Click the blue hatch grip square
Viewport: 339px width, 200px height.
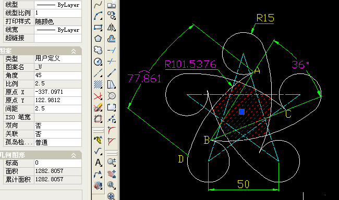click(241, 111)
